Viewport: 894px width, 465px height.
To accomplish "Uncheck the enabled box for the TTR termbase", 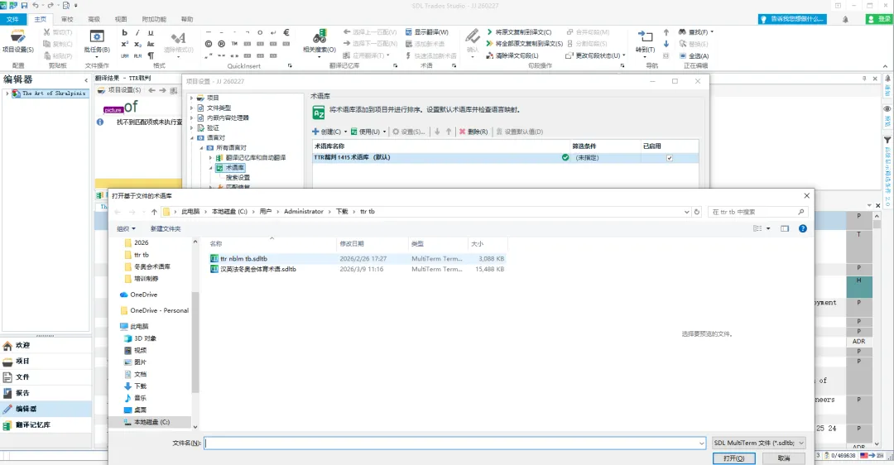I will pyautogui.click(x=670, y=158).
